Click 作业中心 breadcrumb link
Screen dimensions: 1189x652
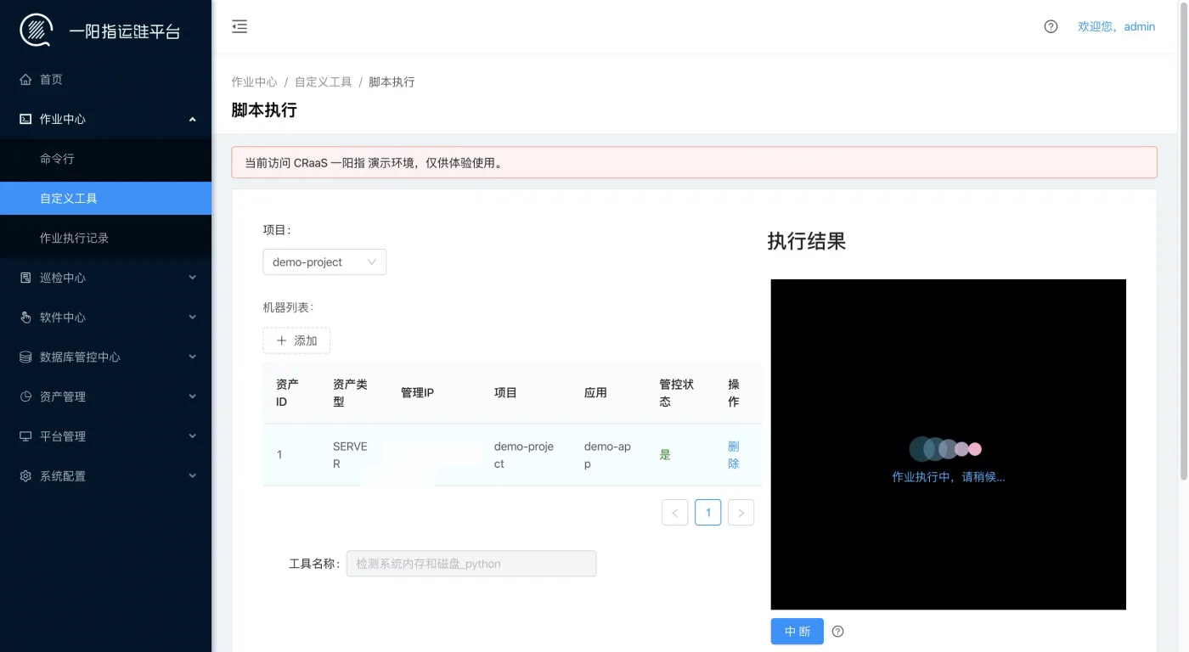[x=254, y=82]
